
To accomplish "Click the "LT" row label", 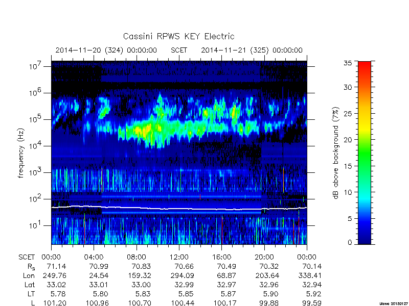I will pyautogui.click(x=31, y=294).
